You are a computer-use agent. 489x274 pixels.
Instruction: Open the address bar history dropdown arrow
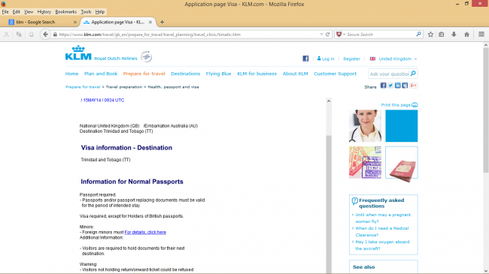tap(321, 35)
